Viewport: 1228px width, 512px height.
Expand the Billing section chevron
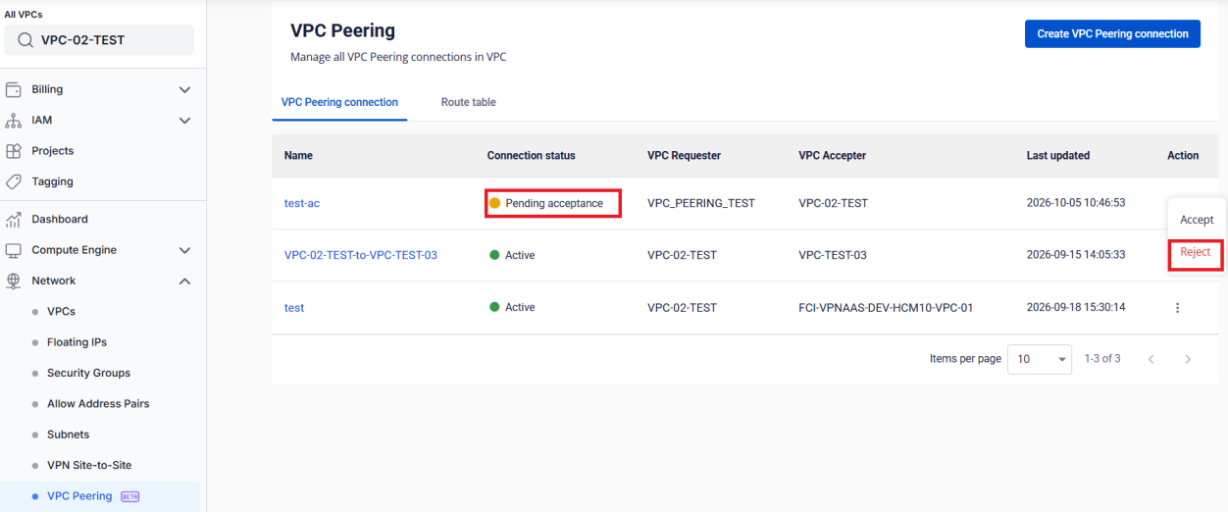point(184,90)
